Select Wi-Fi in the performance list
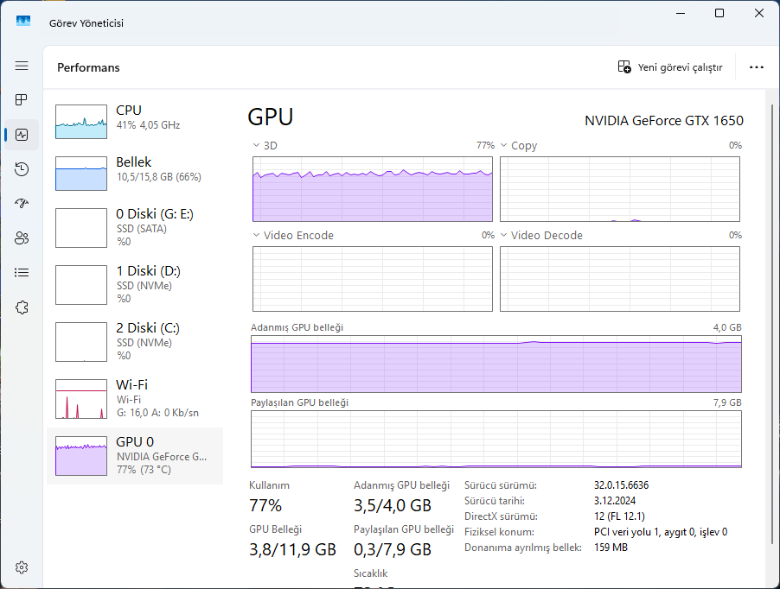780x589 pixels. 134,398
